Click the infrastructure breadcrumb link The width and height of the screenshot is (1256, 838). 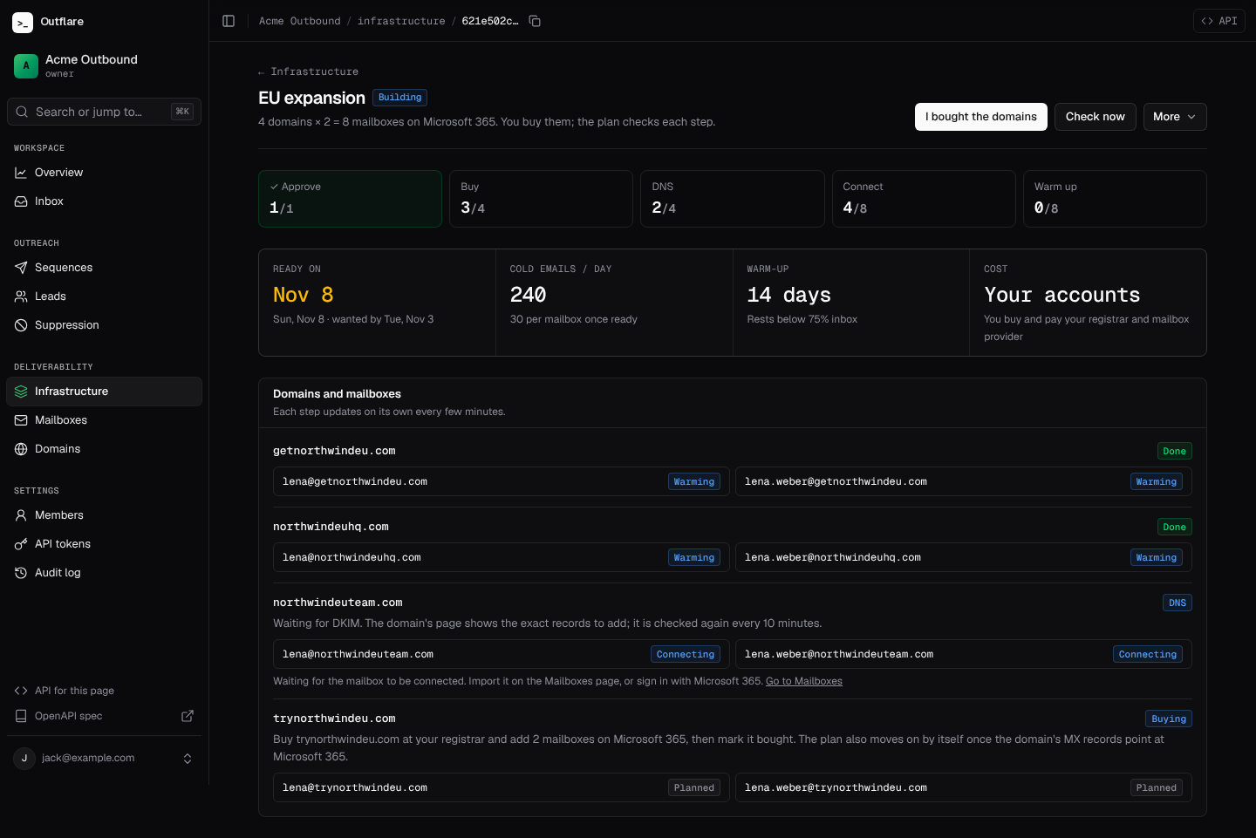pyautogui.click(x=401, y=21)
